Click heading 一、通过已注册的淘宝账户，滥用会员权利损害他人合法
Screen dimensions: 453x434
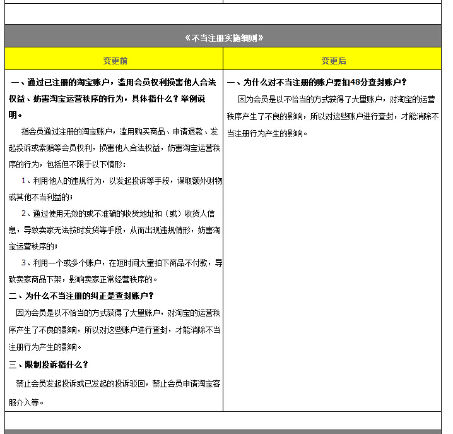point(114,83)
